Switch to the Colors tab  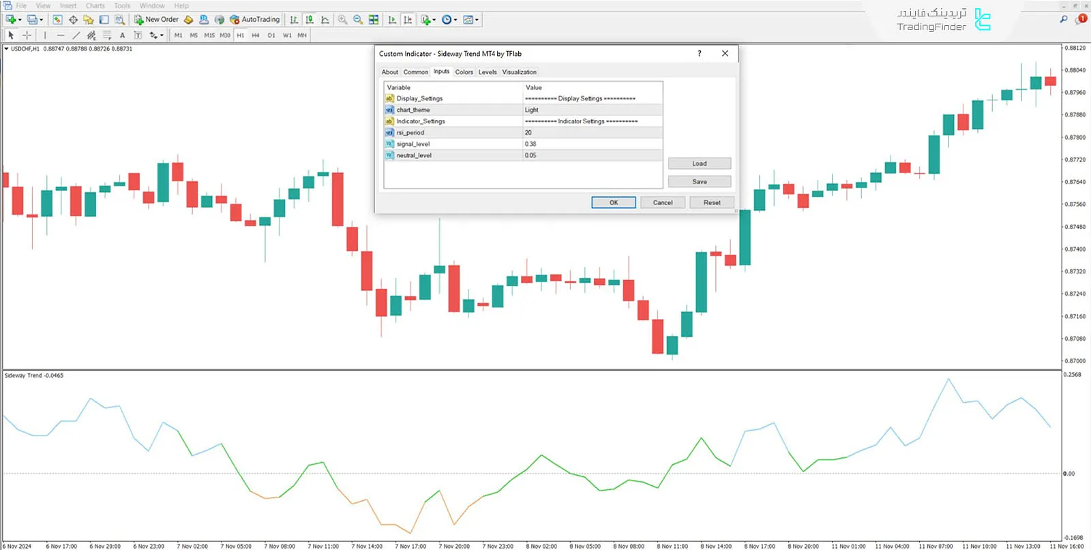coord(464,72)
